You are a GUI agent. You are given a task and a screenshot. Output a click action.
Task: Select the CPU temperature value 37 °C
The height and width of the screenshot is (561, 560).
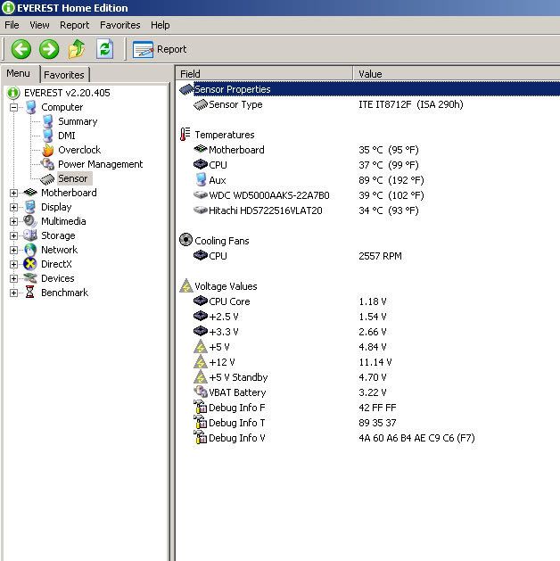pyautogui.click(x=389, y=165)
